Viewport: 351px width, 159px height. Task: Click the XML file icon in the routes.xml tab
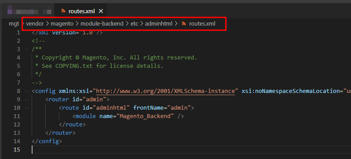pyautogui.click(x=63, y=11)
